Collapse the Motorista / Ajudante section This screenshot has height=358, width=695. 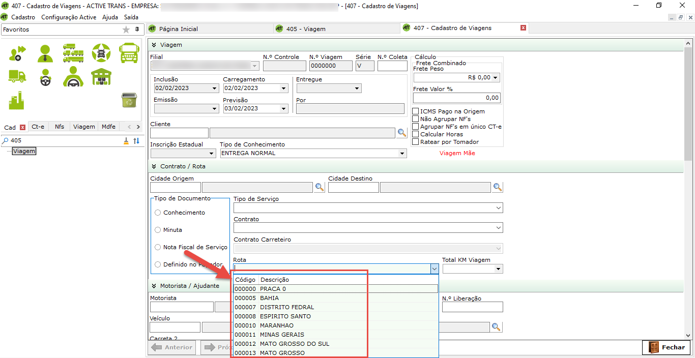pyautogui.click(x=154, y=286)
